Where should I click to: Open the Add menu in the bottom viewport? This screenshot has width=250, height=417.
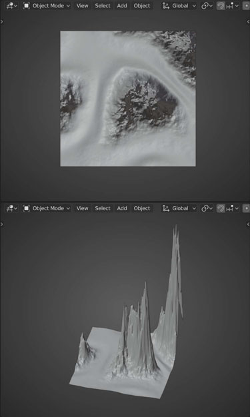[x=122, y=208]
